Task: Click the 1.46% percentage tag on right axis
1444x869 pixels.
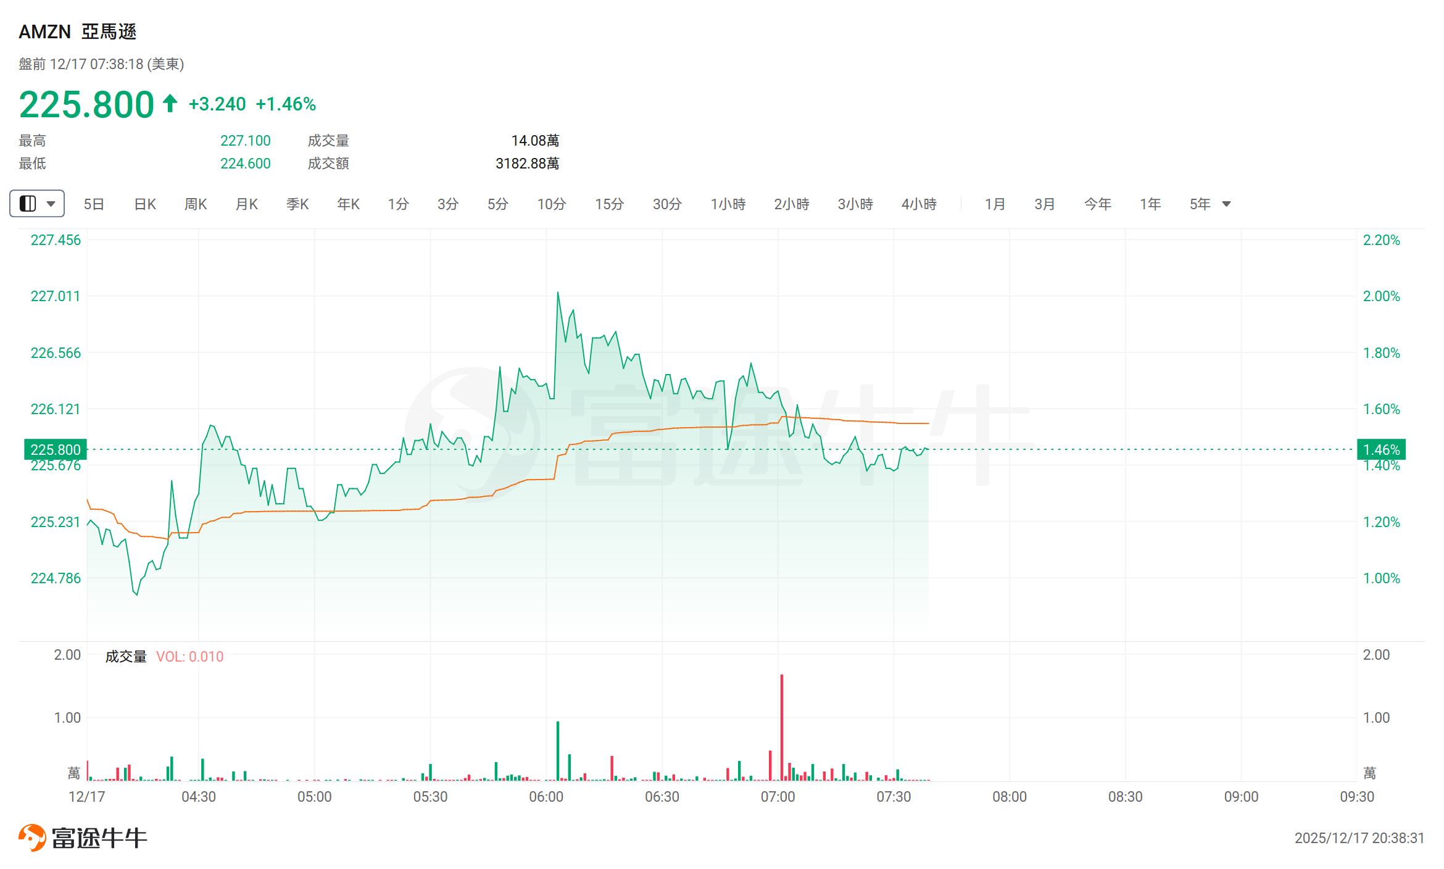Action: [x=1381, y=449]
